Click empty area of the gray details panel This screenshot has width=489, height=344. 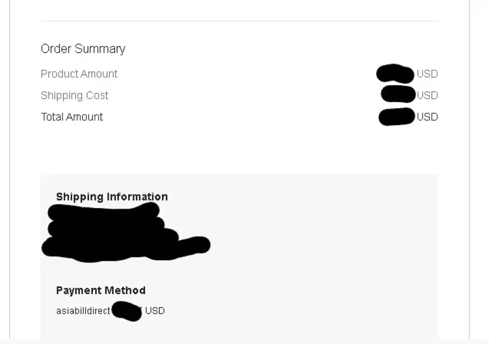tap(312, 249)
